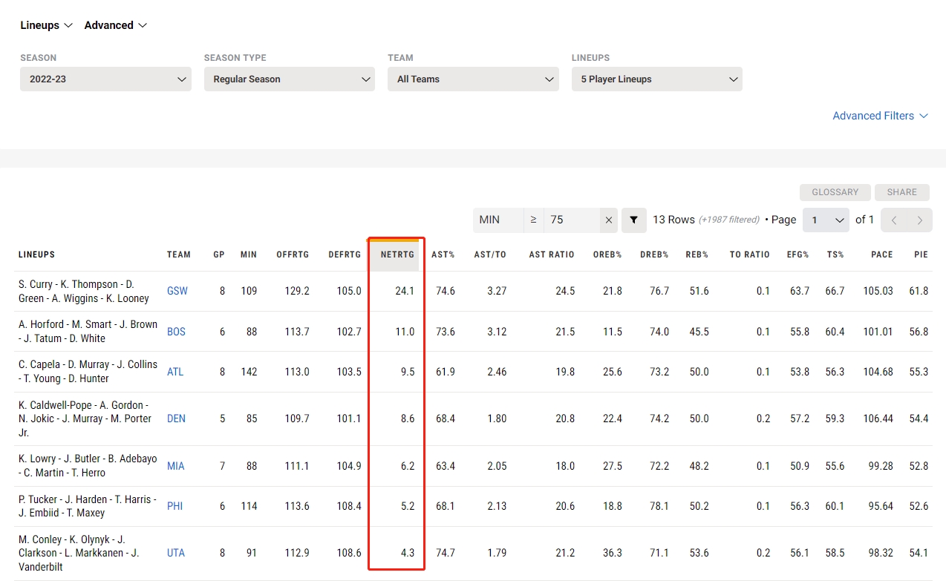Click the funnel filter icon

(x=634, y=220)
